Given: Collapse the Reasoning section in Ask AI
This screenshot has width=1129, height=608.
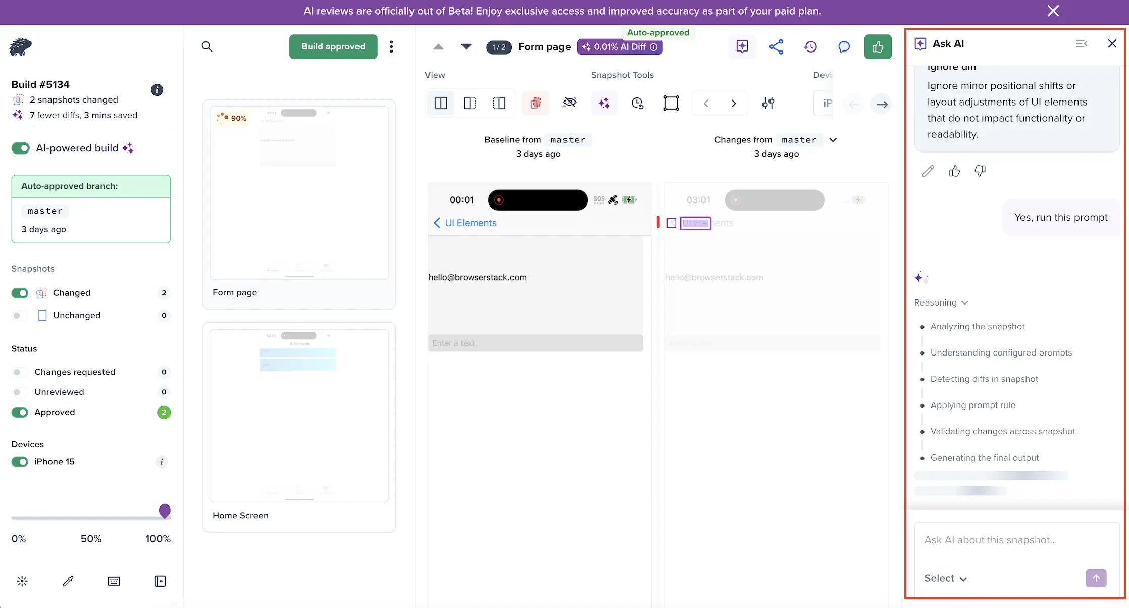Looking at the screenshot, I should click(966, 302).
